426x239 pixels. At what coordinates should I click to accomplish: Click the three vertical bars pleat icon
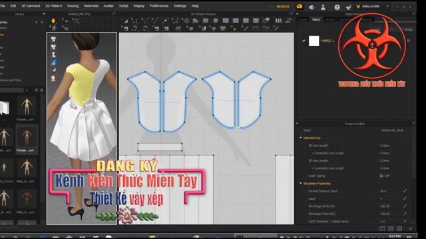click(278, 21)
